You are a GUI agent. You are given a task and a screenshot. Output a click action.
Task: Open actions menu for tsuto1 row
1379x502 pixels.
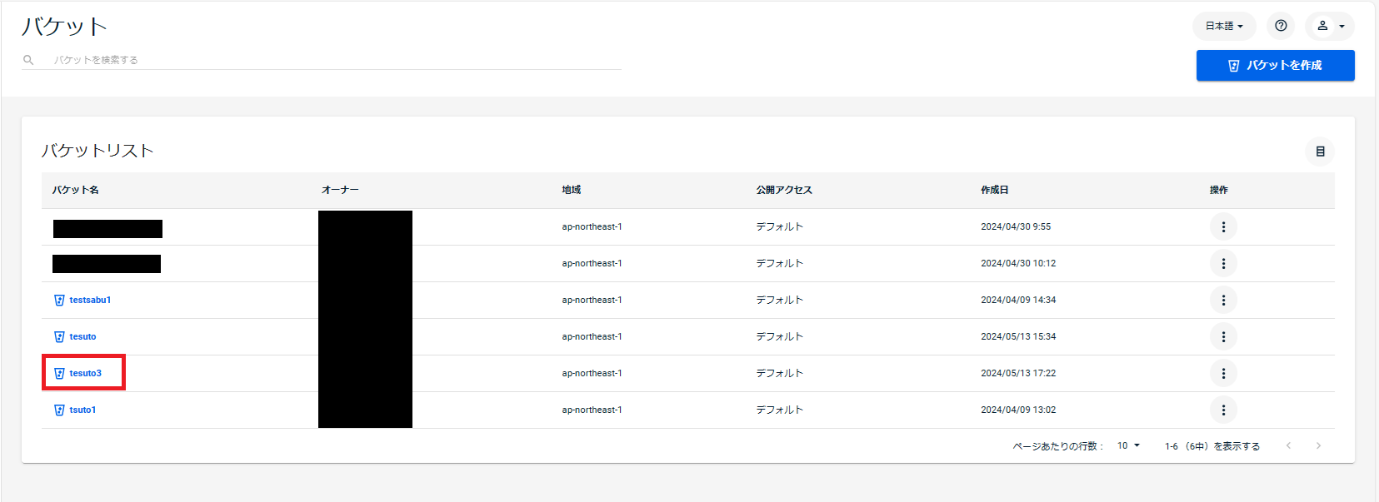tap(1222, 410)
